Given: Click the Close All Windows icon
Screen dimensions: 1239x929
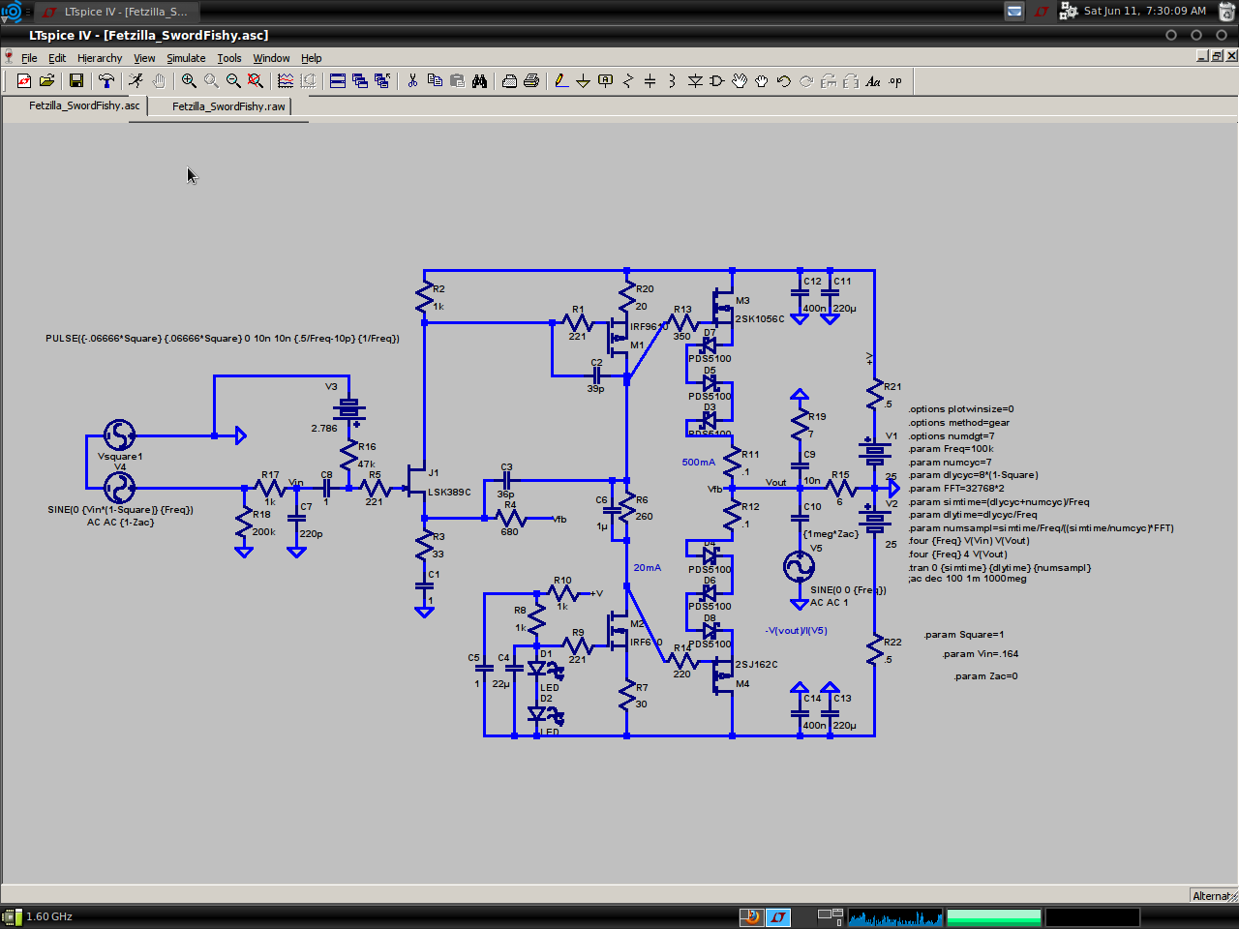Looking at the screenshot, I should pos(382,81).
